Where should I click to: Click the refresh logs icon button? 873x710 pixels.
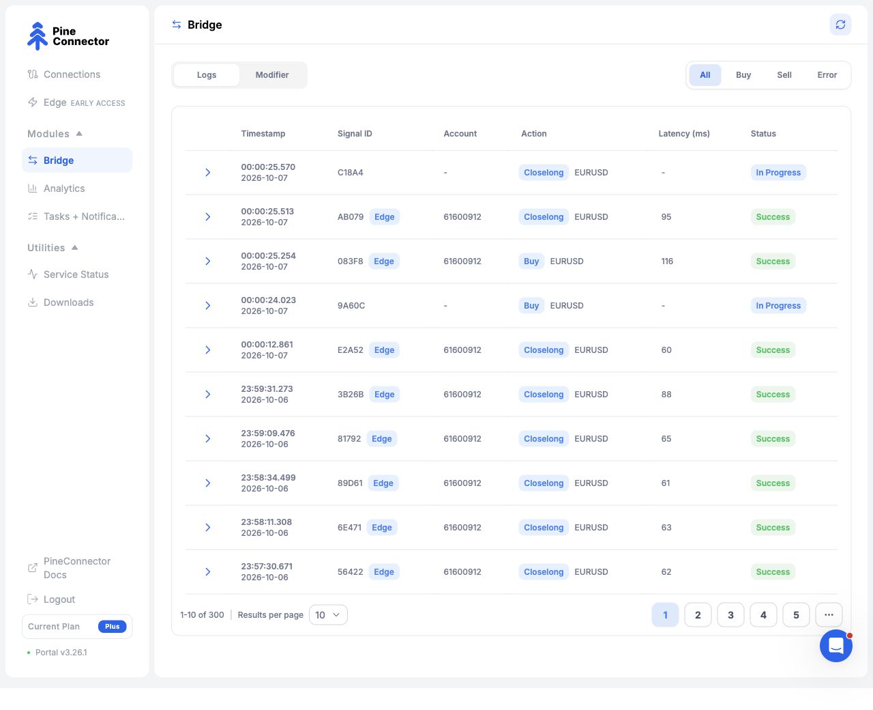840,25
